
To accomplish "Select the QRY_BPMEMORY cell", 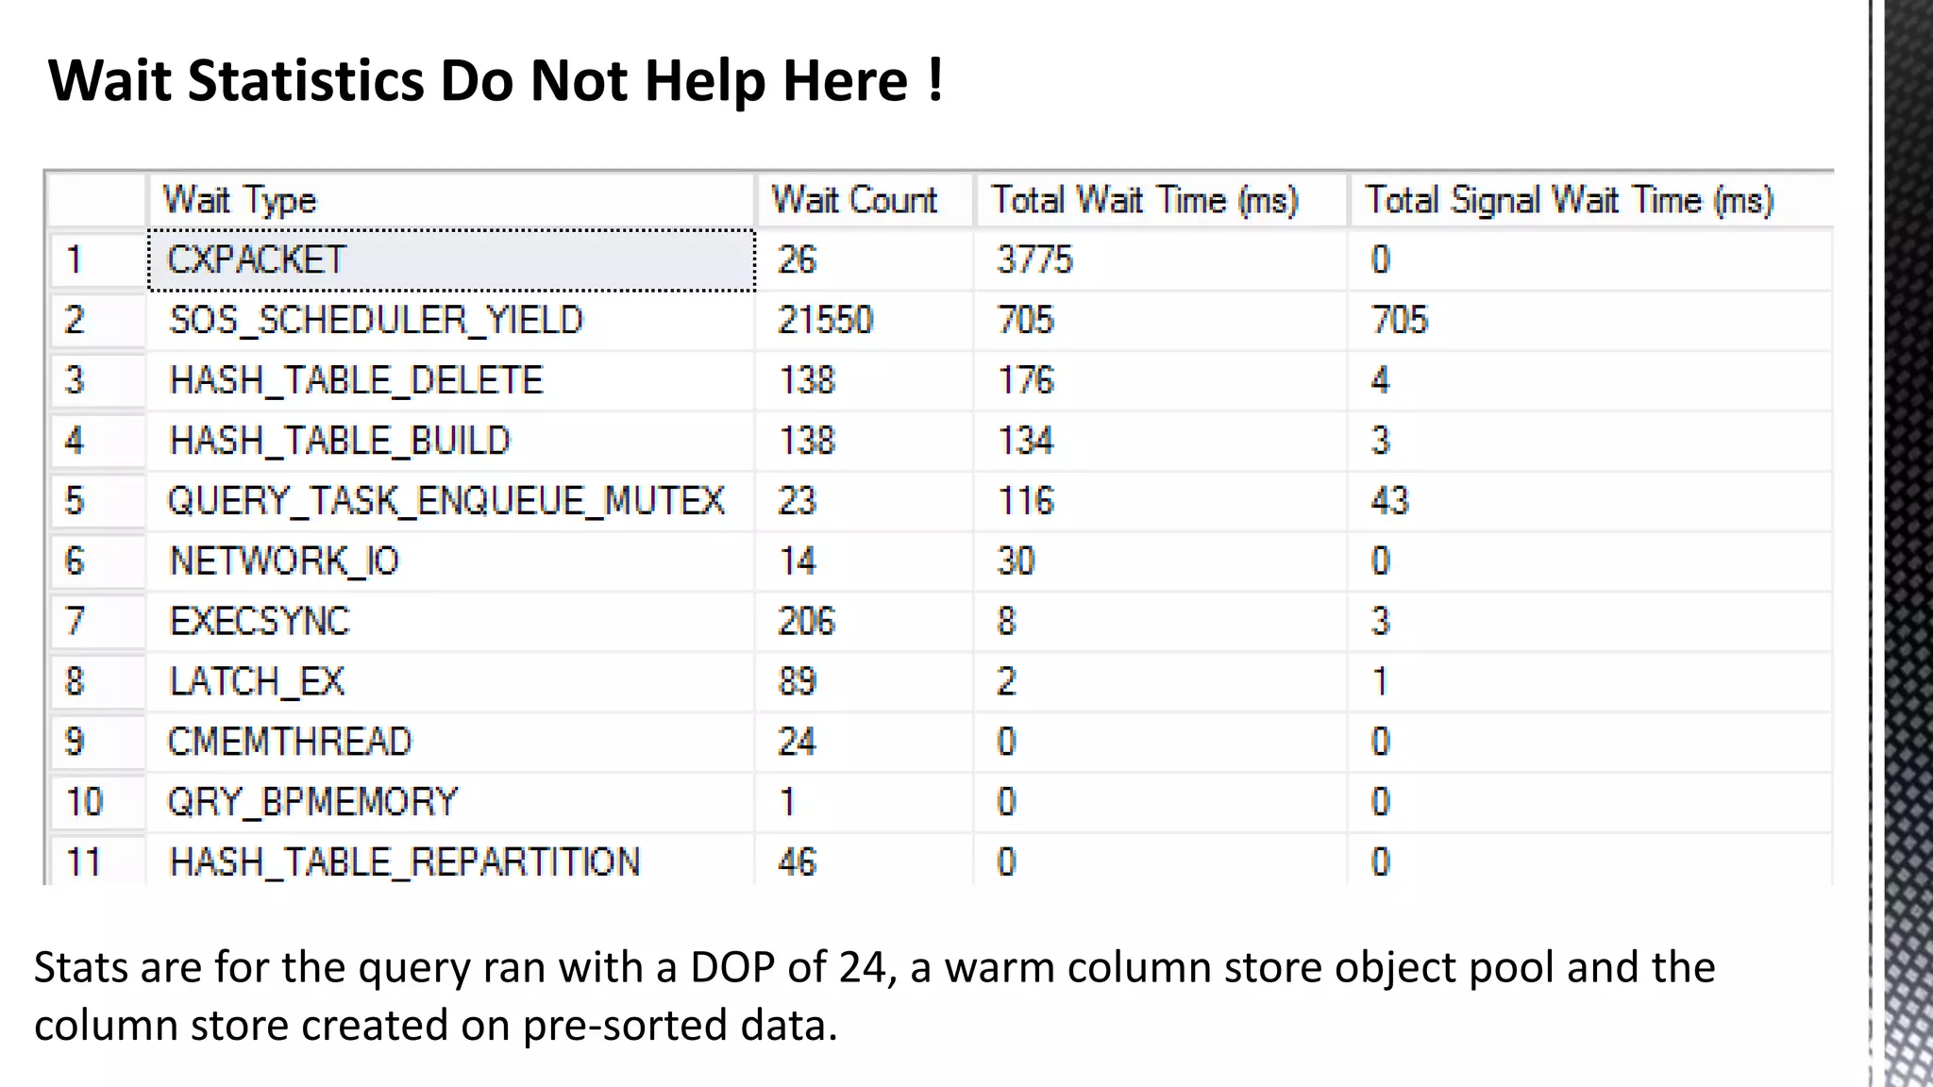I will pos(451,802).
